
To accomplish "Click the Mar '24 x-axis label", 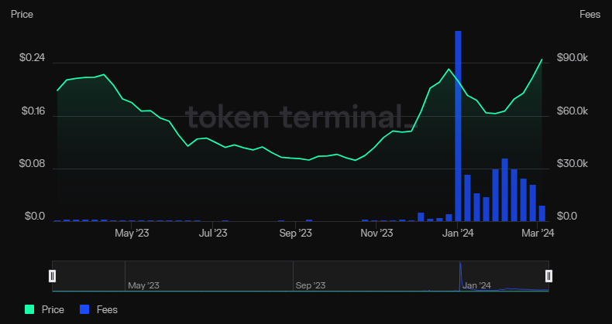I will coord(538,233).
